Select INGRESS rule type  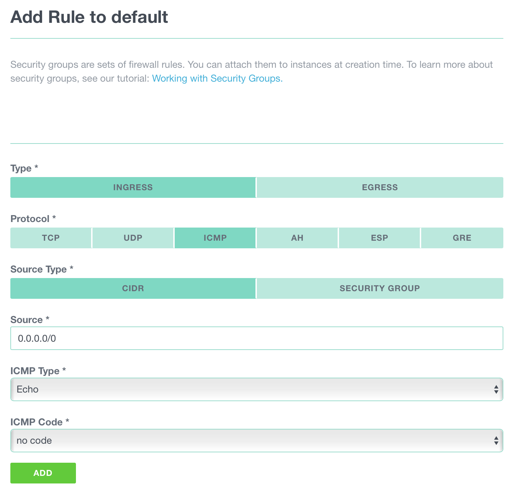tap(133, 187)
